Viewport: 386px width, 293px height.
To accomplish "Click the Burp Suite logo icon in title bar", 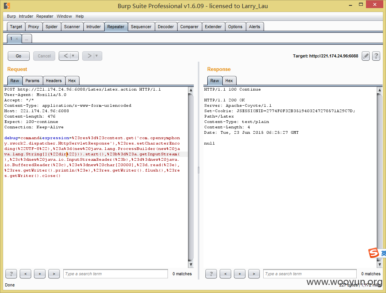I will coord(7,6).
